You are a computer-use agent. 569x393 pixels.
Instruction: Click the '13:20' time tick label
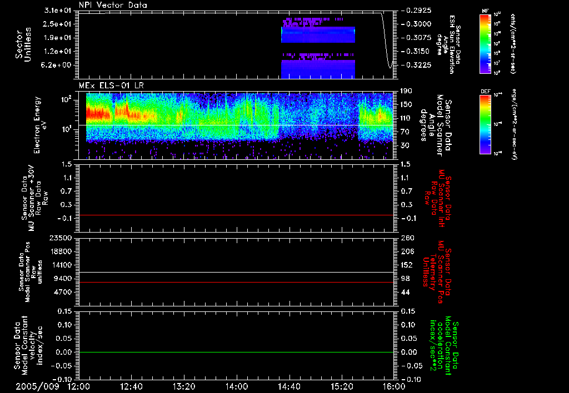pos(184,386)
